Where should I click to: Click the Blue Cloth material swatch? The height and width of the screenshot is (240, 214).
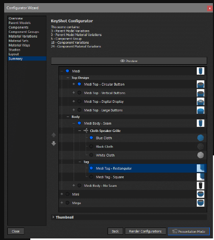pyautogui.click(x=200, y=138)
